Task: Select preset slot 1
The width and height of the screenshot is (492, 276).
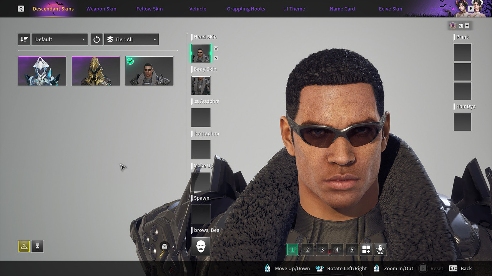Action: pos(293,250)
